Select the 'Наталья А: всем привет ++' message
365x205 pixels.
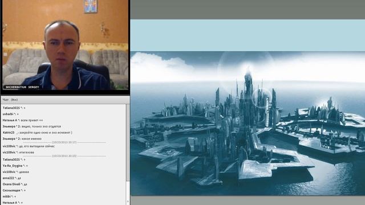[23, 120]
